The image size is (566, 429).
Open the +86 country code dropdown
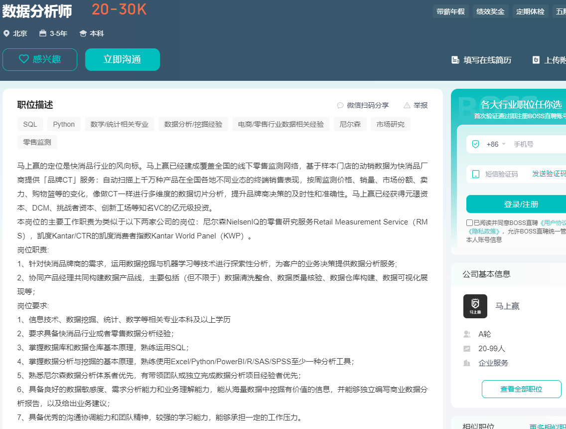pos(496,144)
